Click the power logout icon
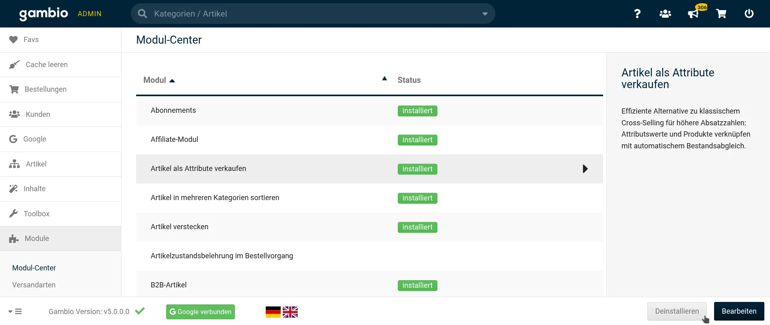Viewport: 770px width, 325px height. (x=749, y=14)
